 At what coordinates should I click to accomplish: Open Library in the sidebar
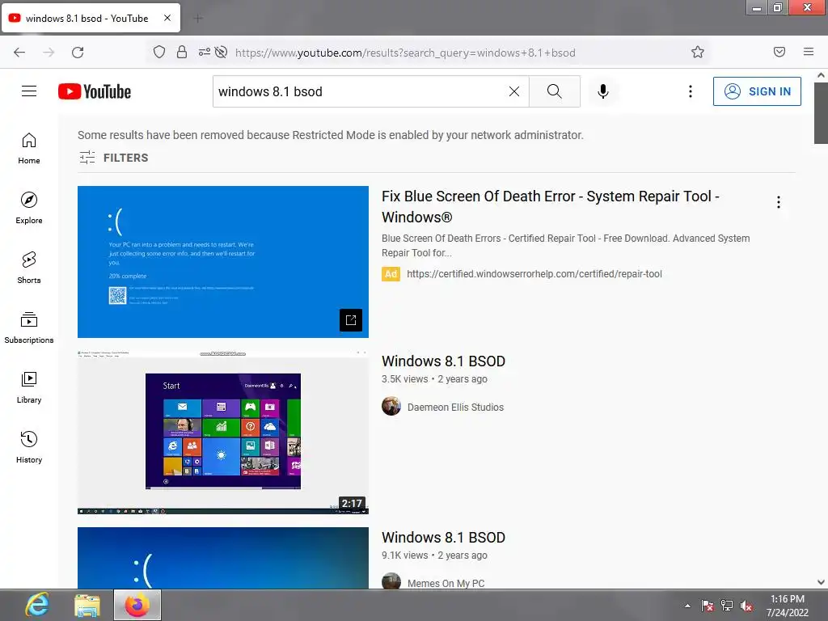tap(29, 387)
